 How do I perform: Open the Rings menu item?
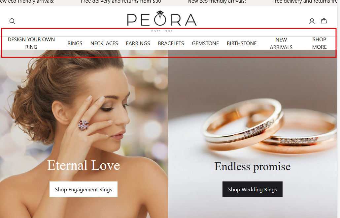[x=75, y=43]
